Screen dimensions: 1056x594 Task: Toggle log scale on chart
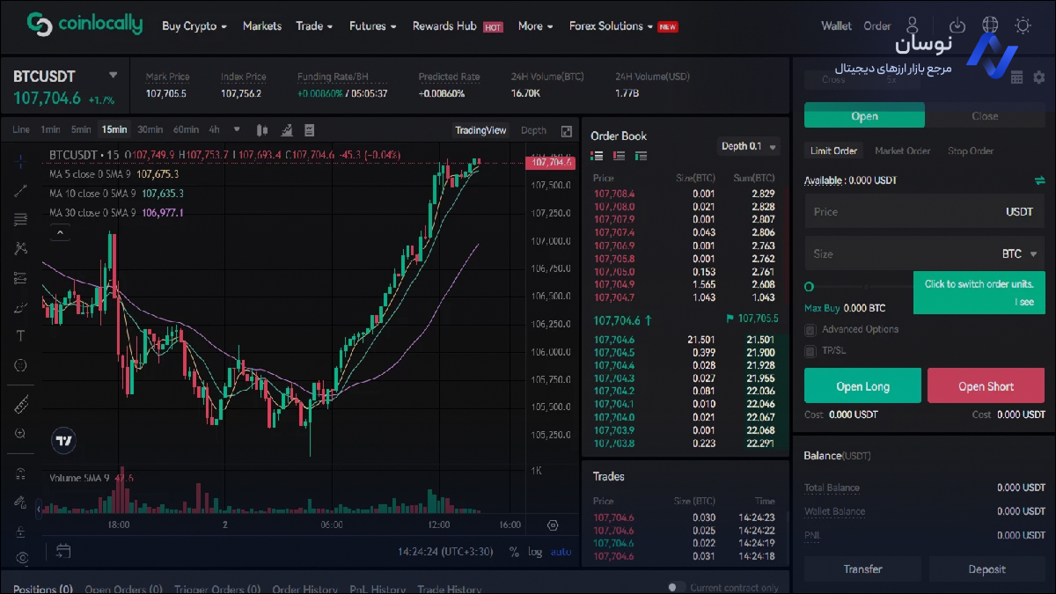535,552
